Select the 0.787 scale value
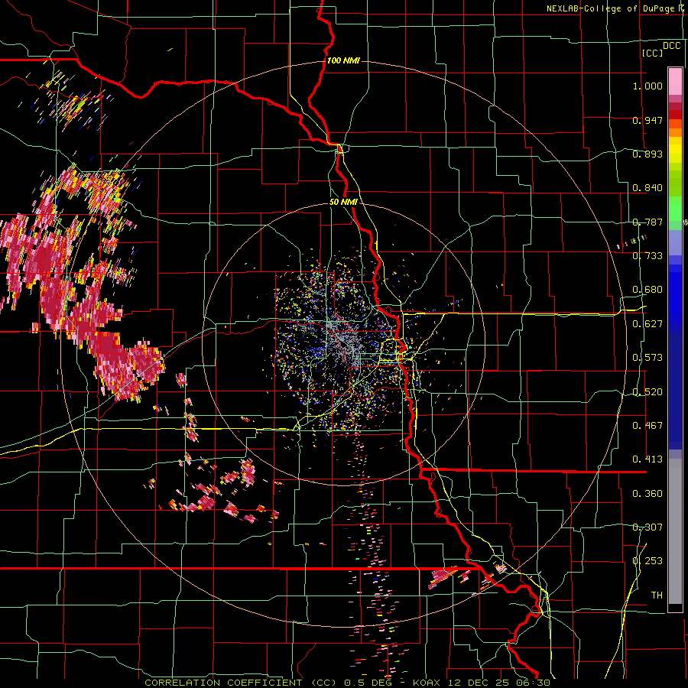Viewport: 688px width, 688px height. click(647, 222)
